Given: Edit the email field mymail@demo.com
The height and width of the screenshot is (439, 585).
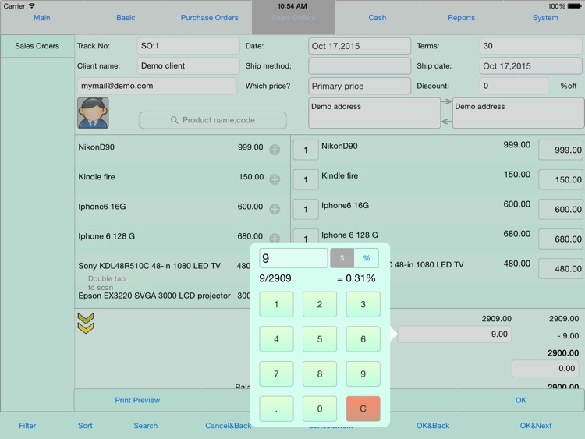Looking at the screenshot, I should 157,86.
